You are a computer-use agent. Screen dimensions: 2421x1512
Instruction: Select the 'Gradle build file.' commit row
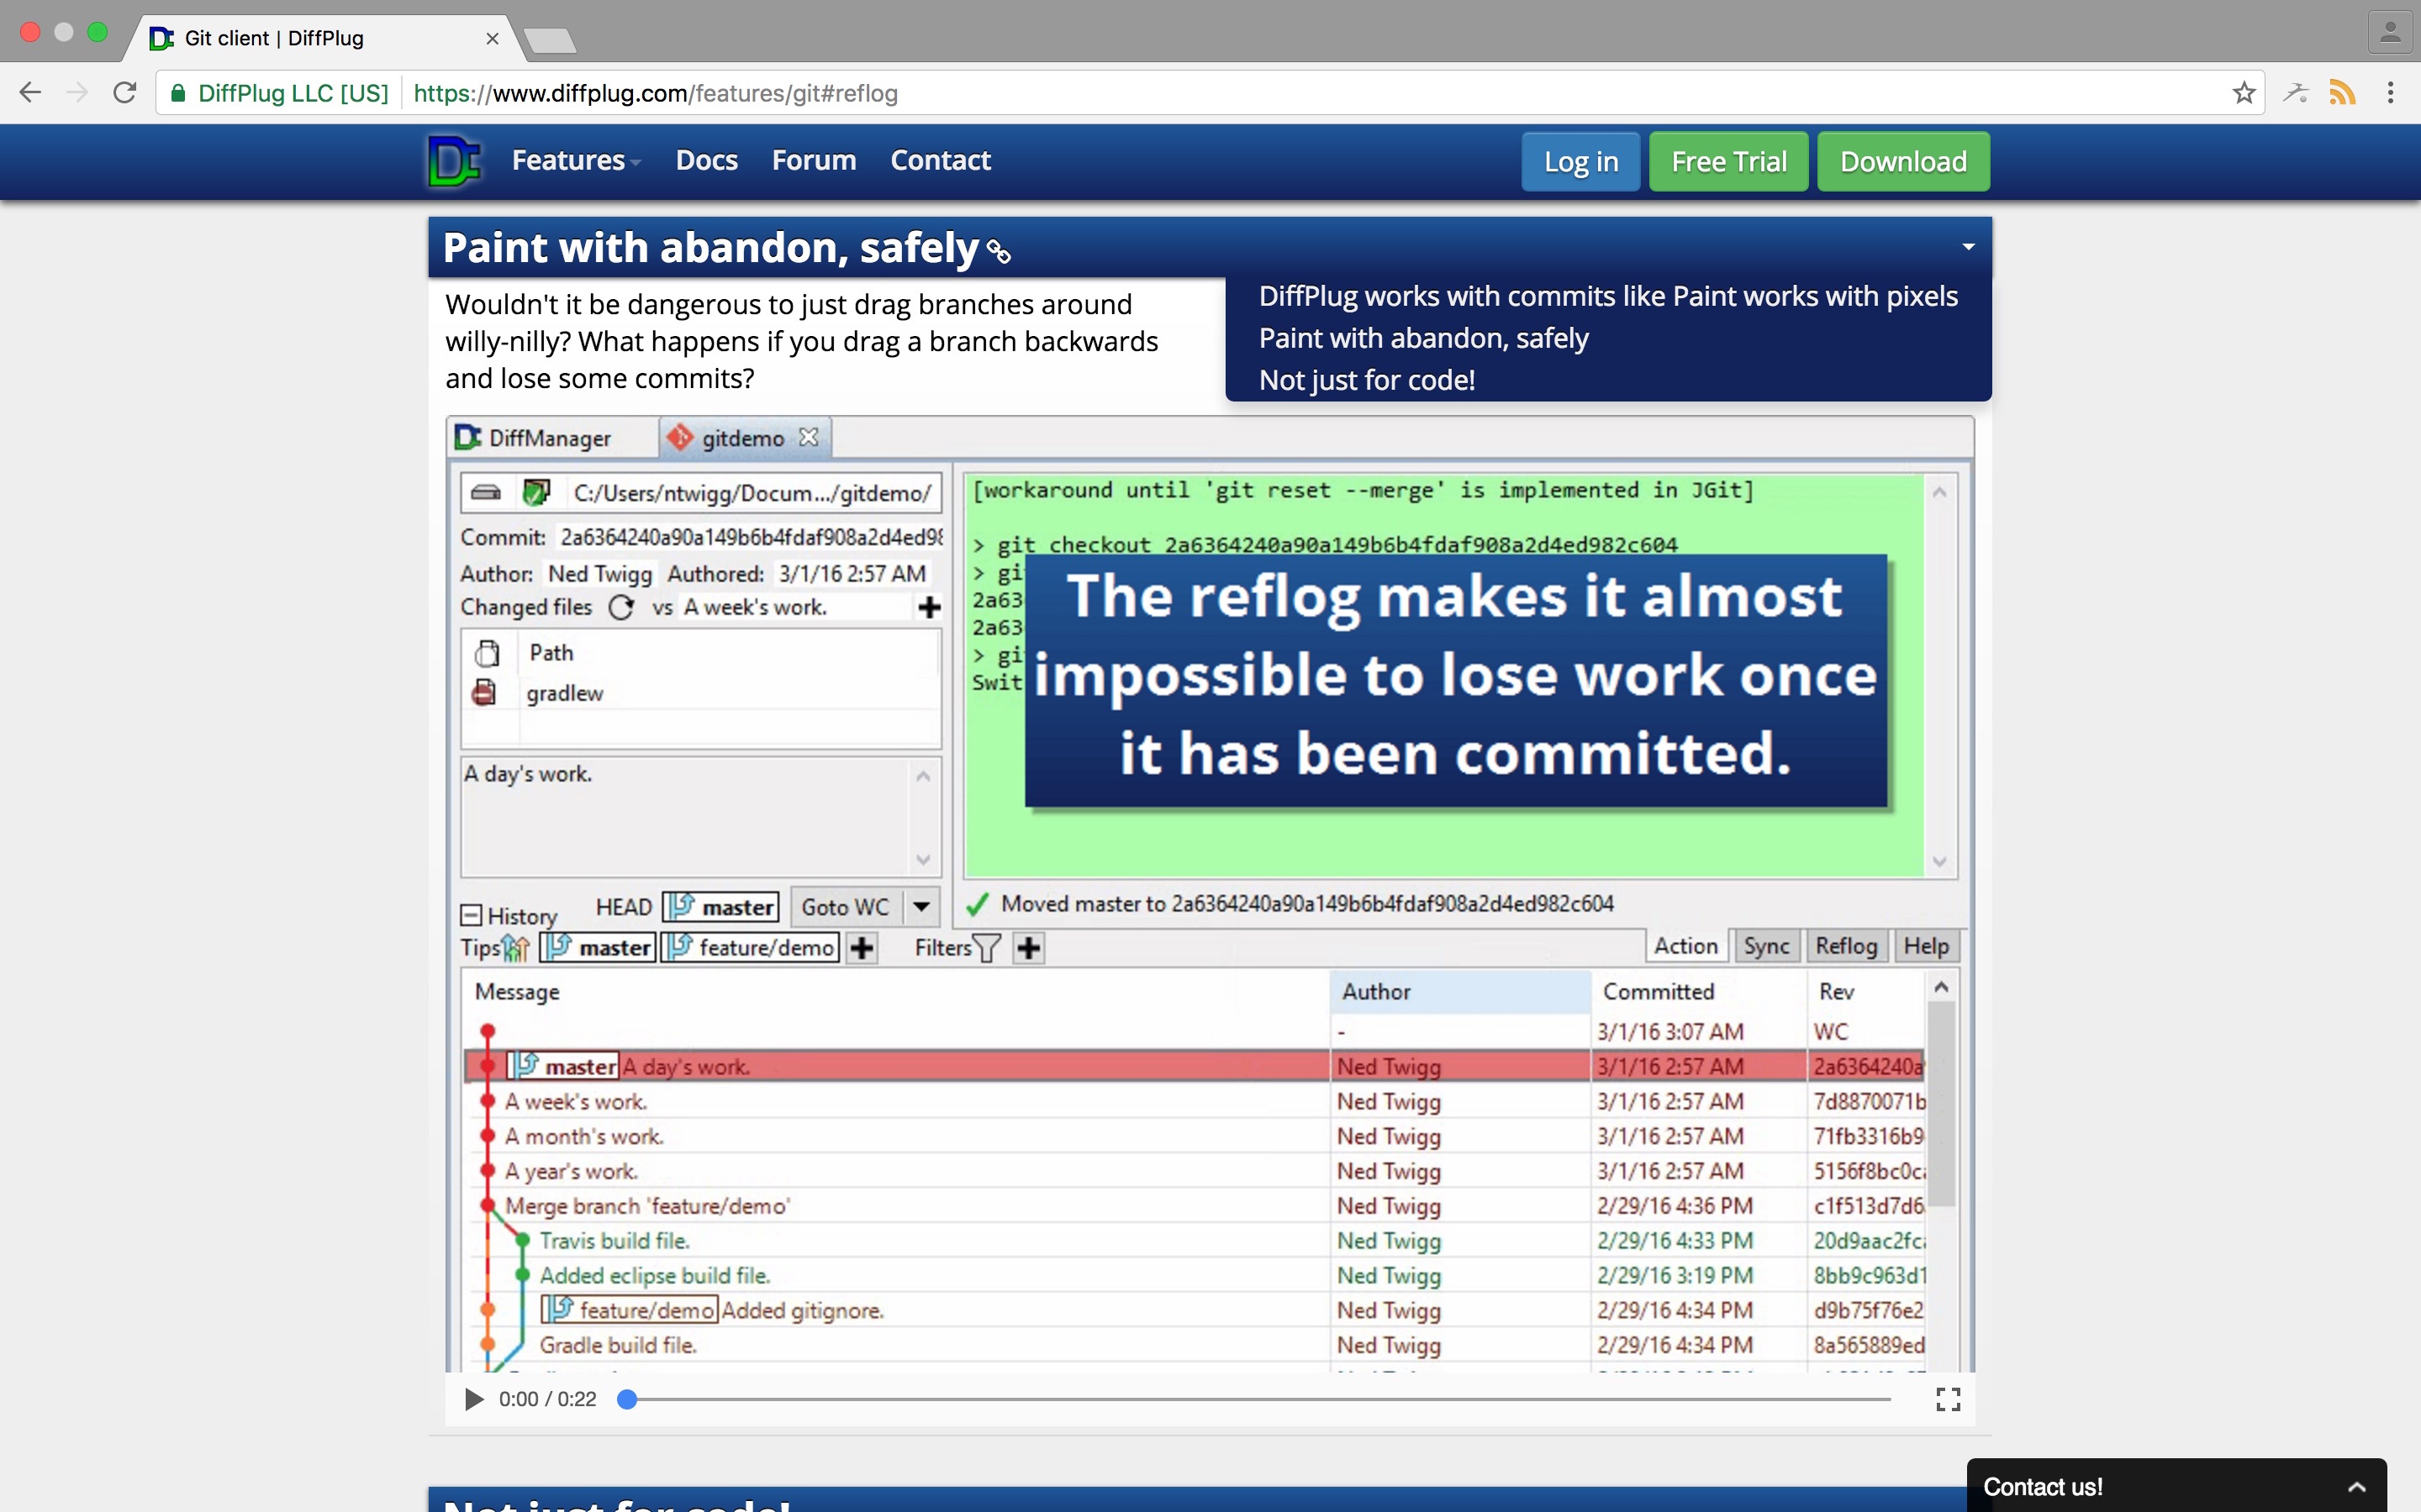pyautogui.click(x=1195, y=1345)
